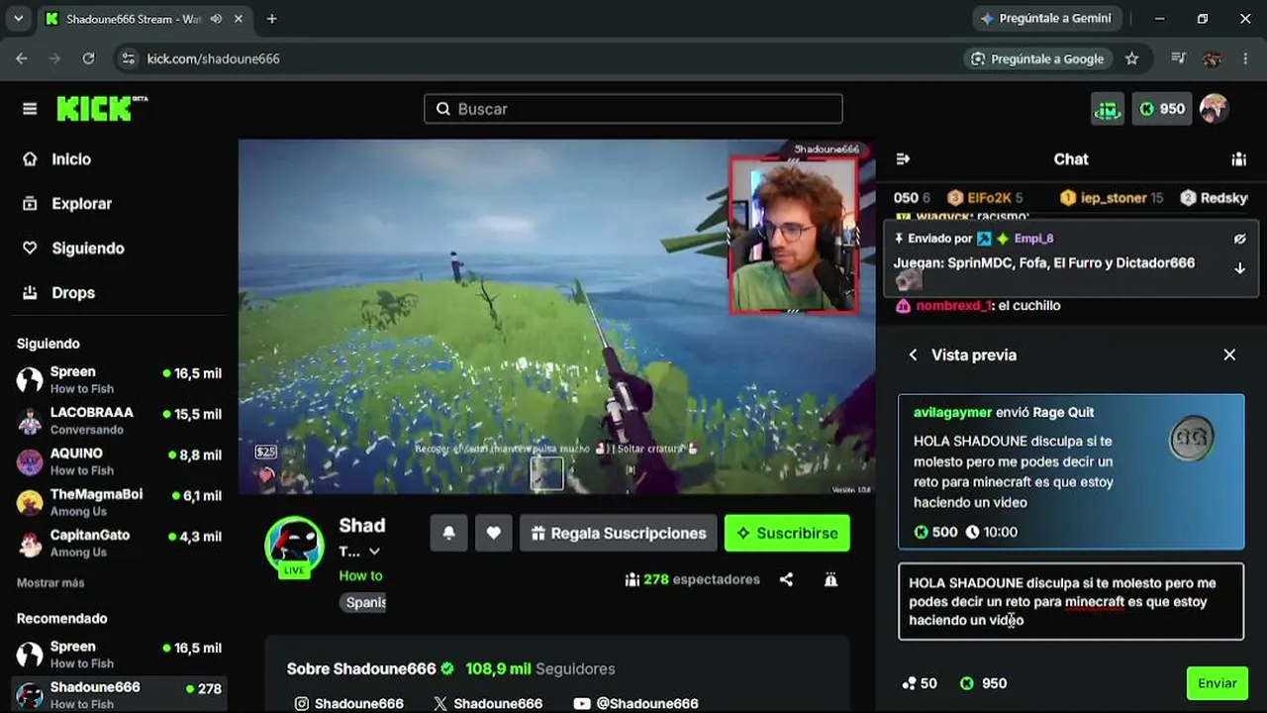Show more followed channels (Mostrar más)
The image size is (1267, 713).
[x=50, y=583]
